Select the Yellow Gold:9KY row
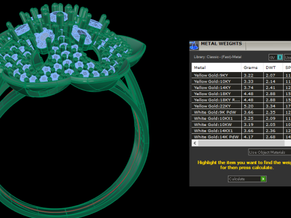The height and width of the screenshot is (218, 291). [x=241, y=75]
